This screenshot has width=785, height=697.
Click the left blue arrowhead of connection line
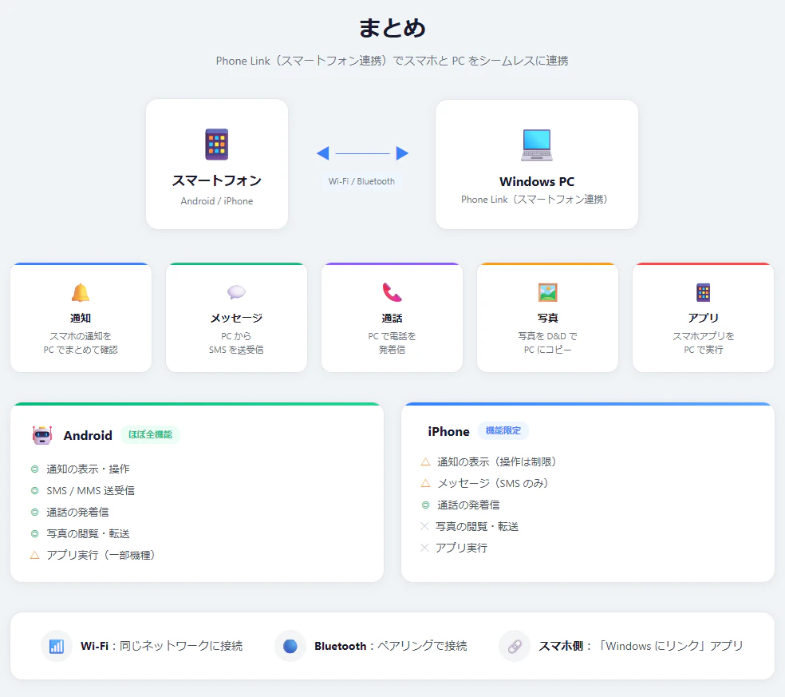[323, 153]
